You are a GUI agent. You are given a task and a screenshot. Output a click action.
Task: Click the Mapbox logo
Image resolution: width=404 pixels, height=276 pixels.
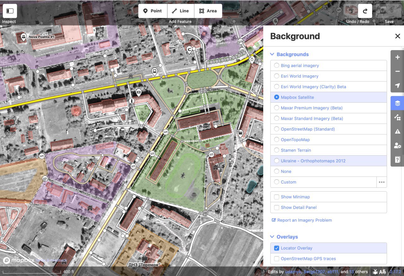pos(19,260)
